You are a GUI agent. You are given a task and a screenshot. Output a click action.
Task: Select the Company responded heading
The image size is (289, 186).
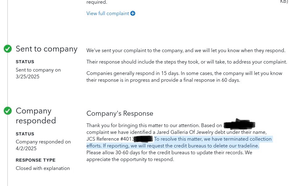point(36,116)
